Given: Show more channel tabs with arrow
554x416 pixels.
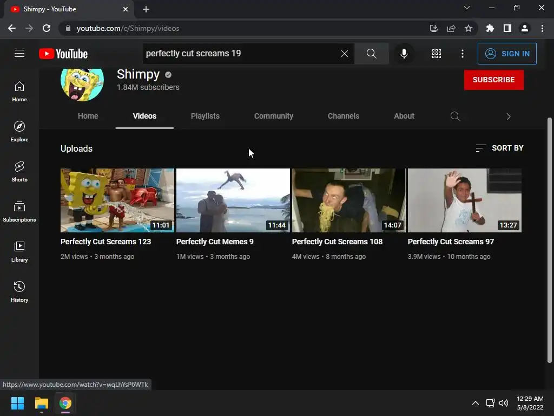Looking at the screenshot, I should 508,116.
